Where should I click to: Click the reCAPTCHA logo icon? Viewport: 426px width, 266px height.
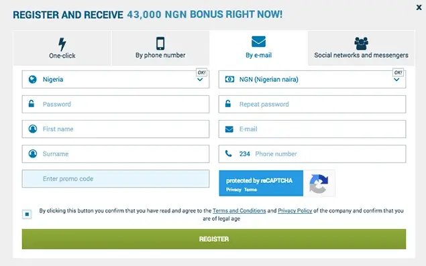click(x=319, y=184)
